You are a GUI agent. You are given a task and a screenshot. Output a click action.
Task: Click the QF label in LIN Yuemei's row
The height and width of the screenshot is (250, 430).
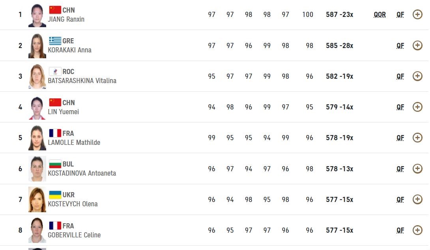(400, 107)
